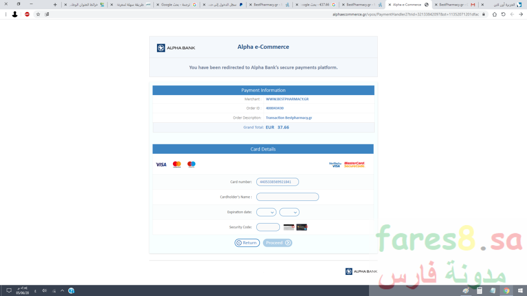
Task: Open the expiration year dropdown
Action: [289, 212]
